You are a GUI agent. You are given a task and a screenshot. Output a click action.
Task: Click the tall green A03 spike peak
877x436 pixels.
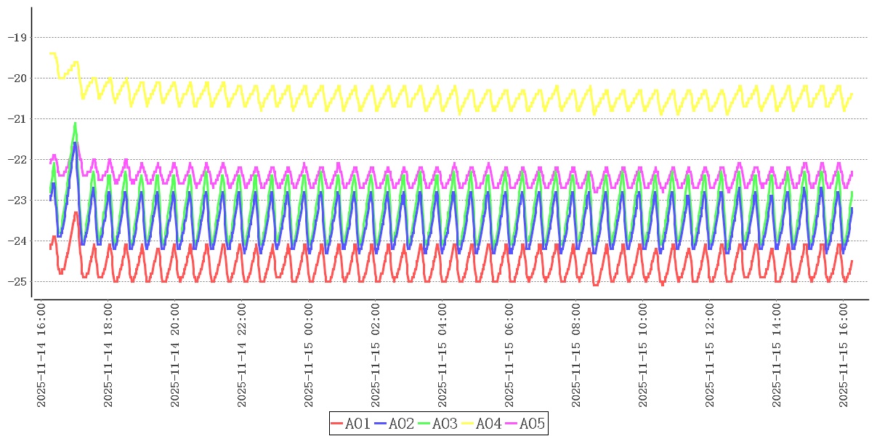coord(75,124)
